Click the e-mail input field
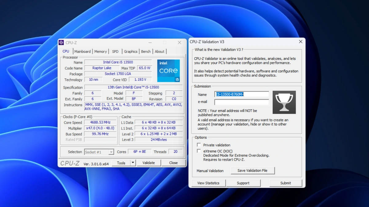Viewport: 369px width, 207px height. (242, 102)
